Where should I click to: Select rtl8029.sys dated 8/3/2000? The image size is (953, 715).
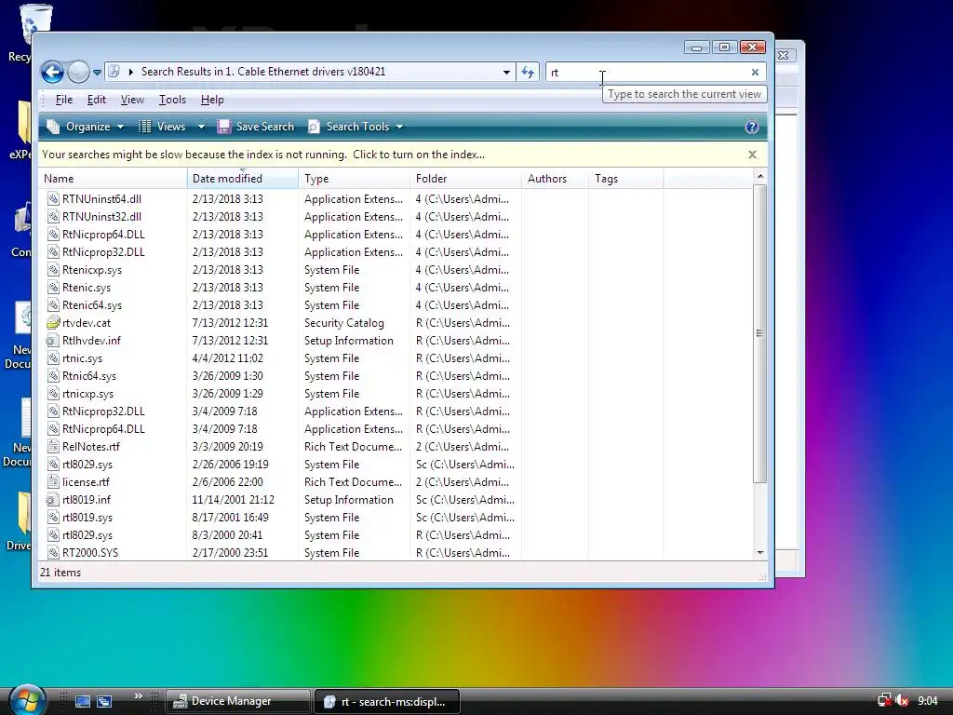87,535
